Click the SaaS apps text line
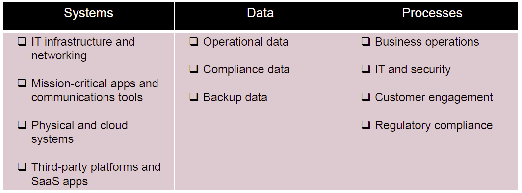Screen dimensions: 522x193 pyautogui.click(x=59, y=181)
